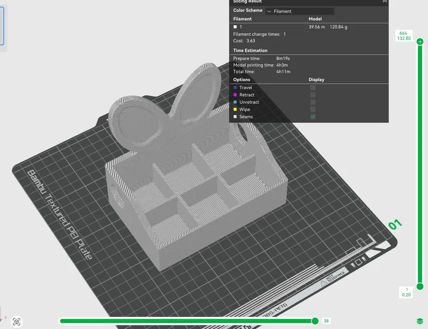Click the light blue Unretract color square
This screenshot has width=428, height=329.
[235, 102]
